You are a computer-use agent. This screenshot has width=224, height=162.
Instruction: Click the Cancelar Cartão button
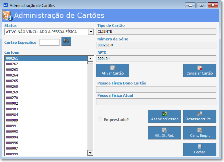point(199,71)
